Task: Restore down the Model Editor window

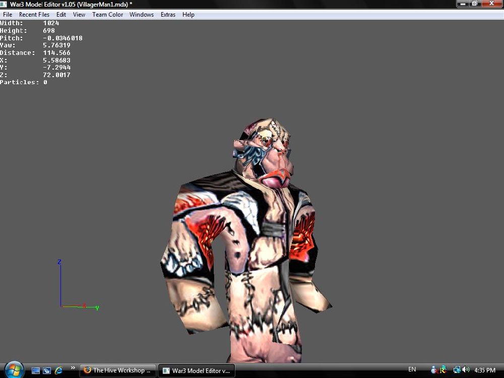Action: (x=474, y=4)
